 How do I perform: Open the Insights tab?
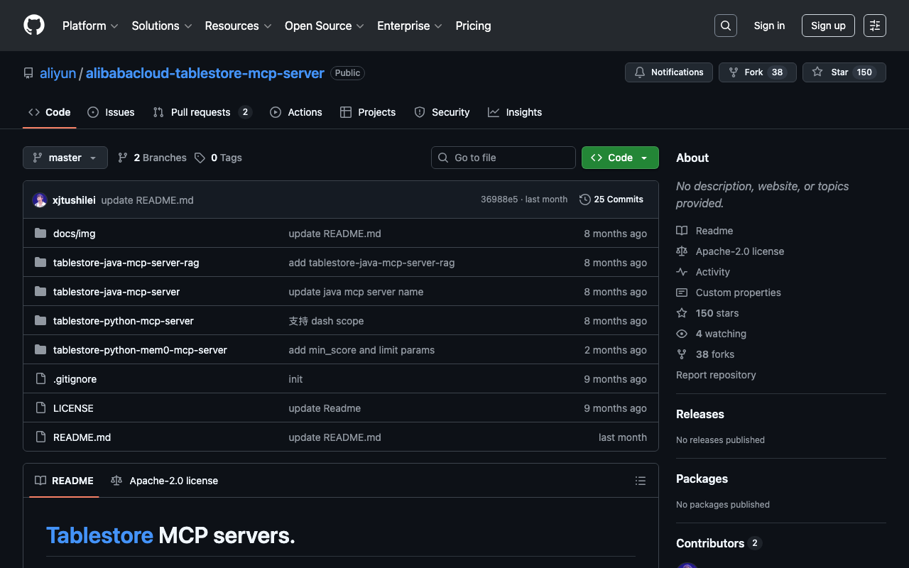point(515,112)
